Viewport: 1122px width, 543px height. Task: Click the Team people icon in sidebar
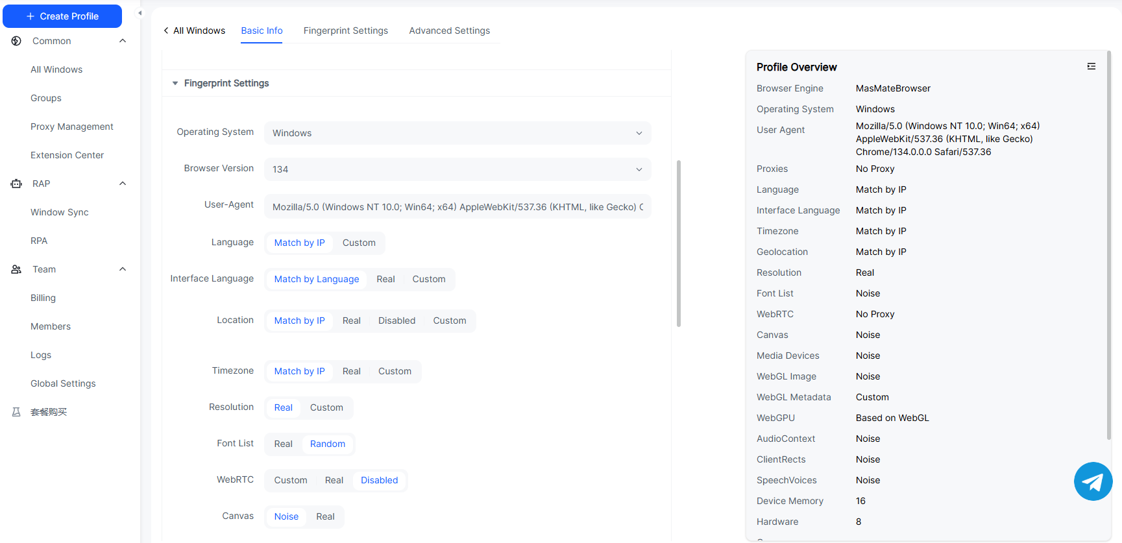16,269
